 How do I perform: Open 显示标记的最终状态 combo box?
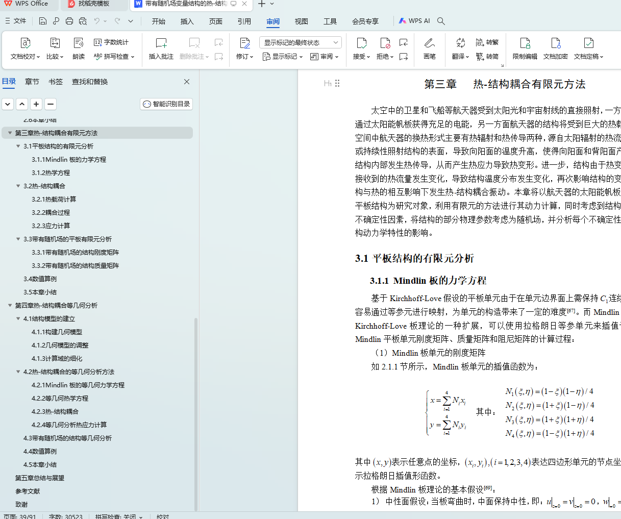(300, 42)
